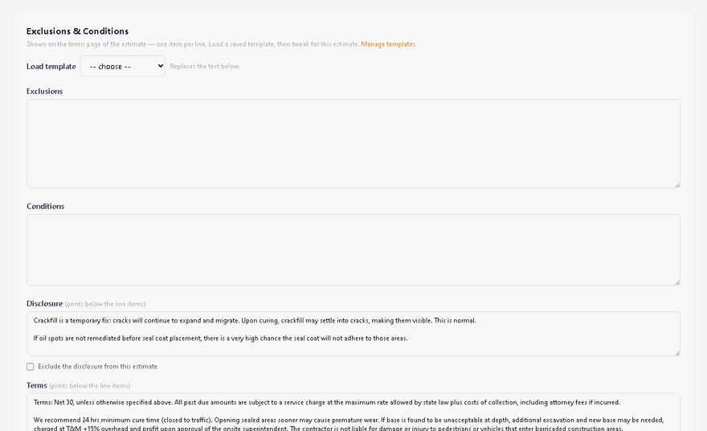
Task: Click the Conditions field label
Action: point(45,206)
